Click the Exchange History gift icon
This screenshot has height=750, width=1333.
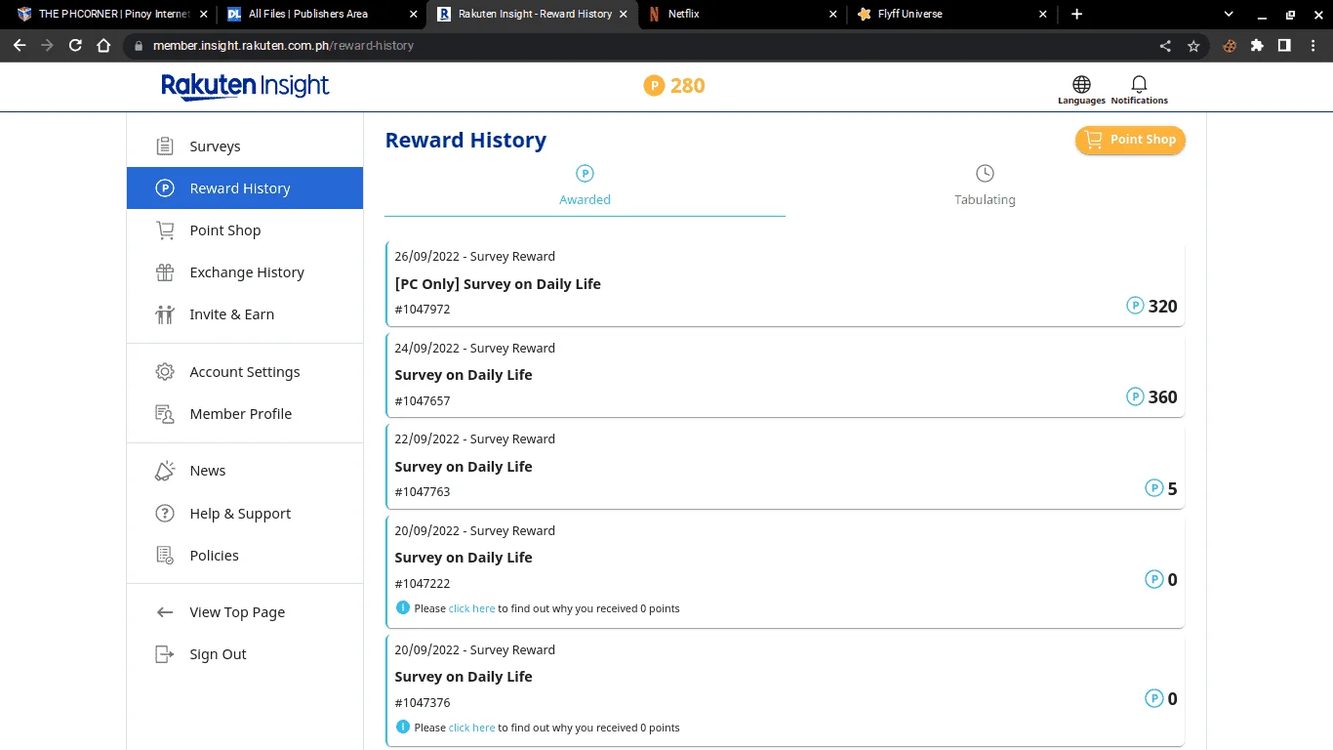coord(165,272)
